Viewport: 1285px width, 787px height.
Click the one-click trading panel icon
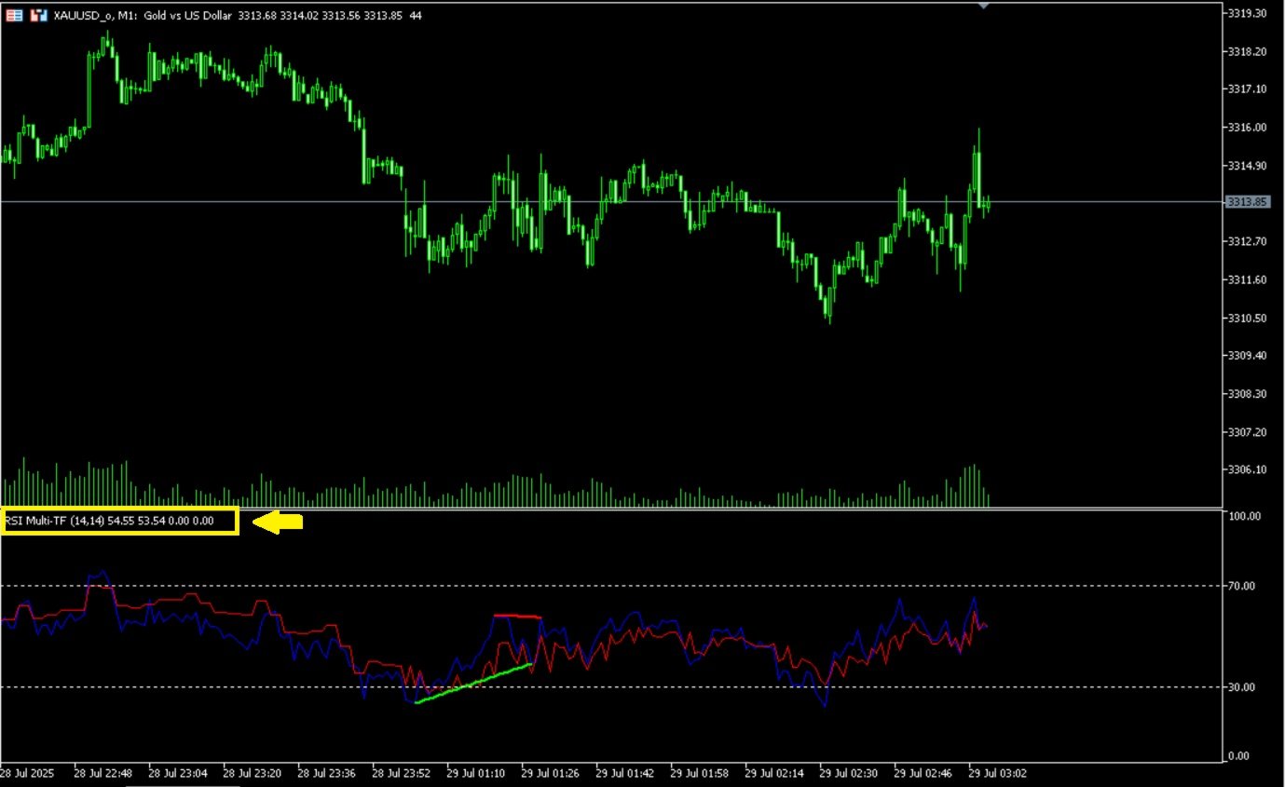(37, 15)
